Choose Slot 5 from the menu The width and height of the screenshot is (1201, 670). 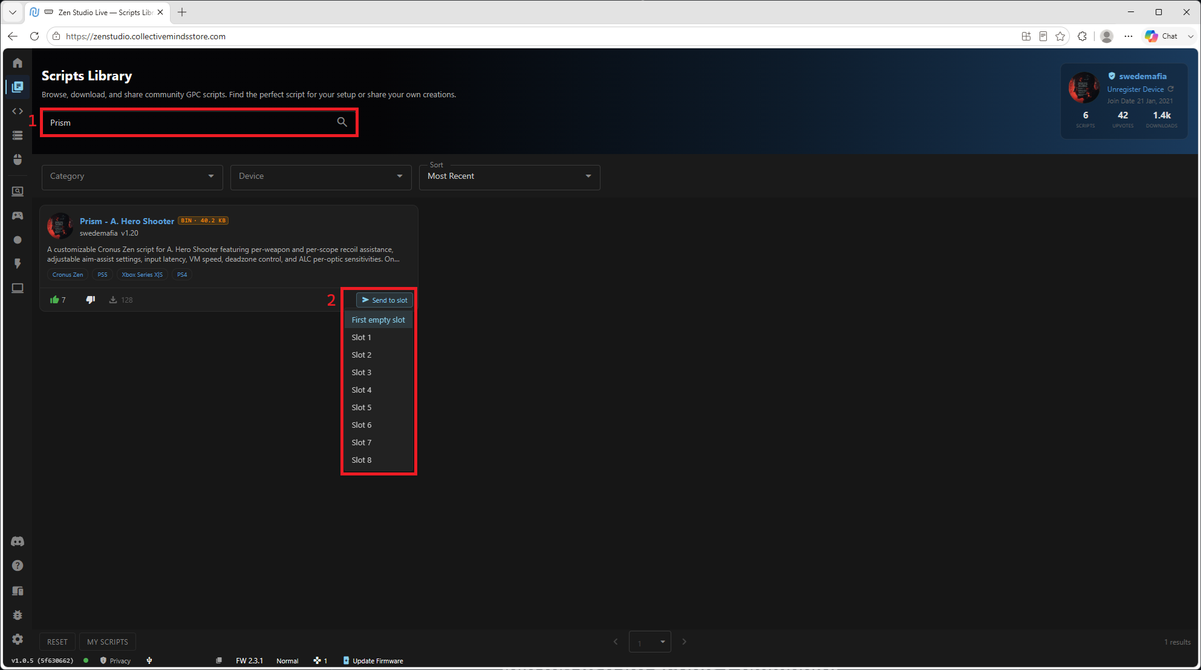[x=379, y=407]
